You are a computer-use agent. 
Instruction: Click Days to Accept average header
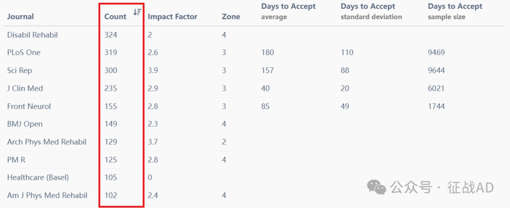coord(289,11)
